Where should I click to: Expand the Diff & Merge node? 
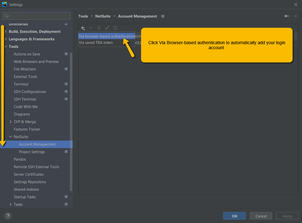[11, 122]
